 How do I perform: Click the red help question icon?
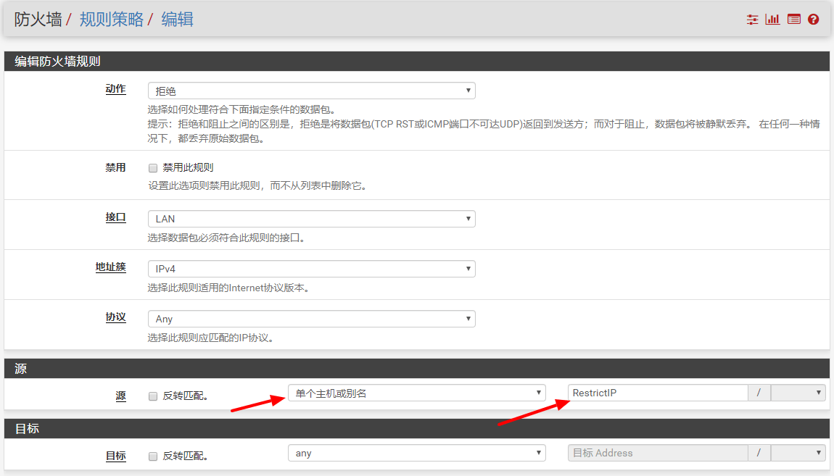[813, 20]
